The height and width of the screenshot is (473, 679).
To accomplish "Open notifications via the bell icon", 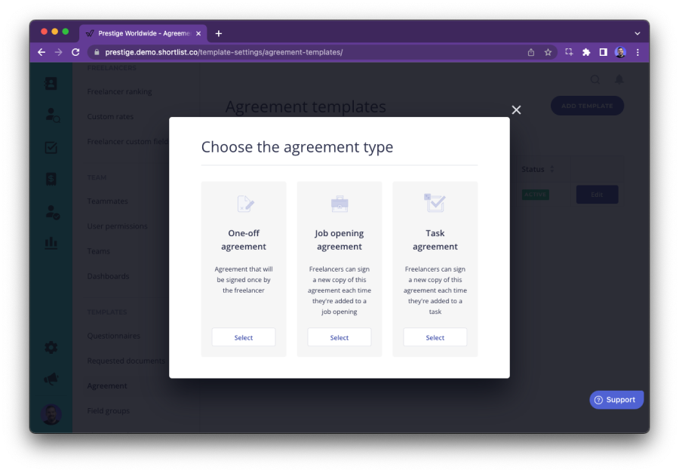I will click(x=619, y=79).
